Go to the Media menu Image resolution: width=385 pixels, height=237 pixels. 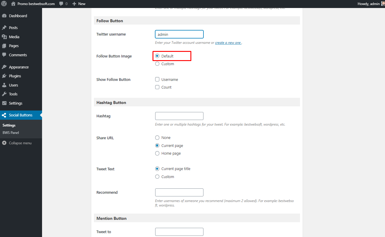coord(21,37)
